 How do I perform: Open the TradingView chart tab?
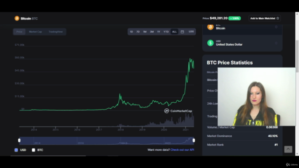56,32
